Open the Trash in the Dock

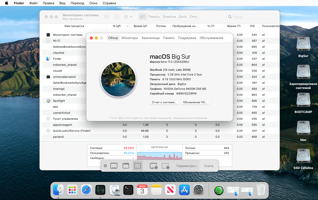(261, 190)
